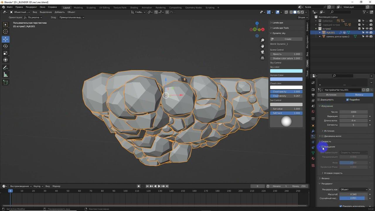Click the Число particle count field
The image size is (375, 211).
(x=353, y=112)
